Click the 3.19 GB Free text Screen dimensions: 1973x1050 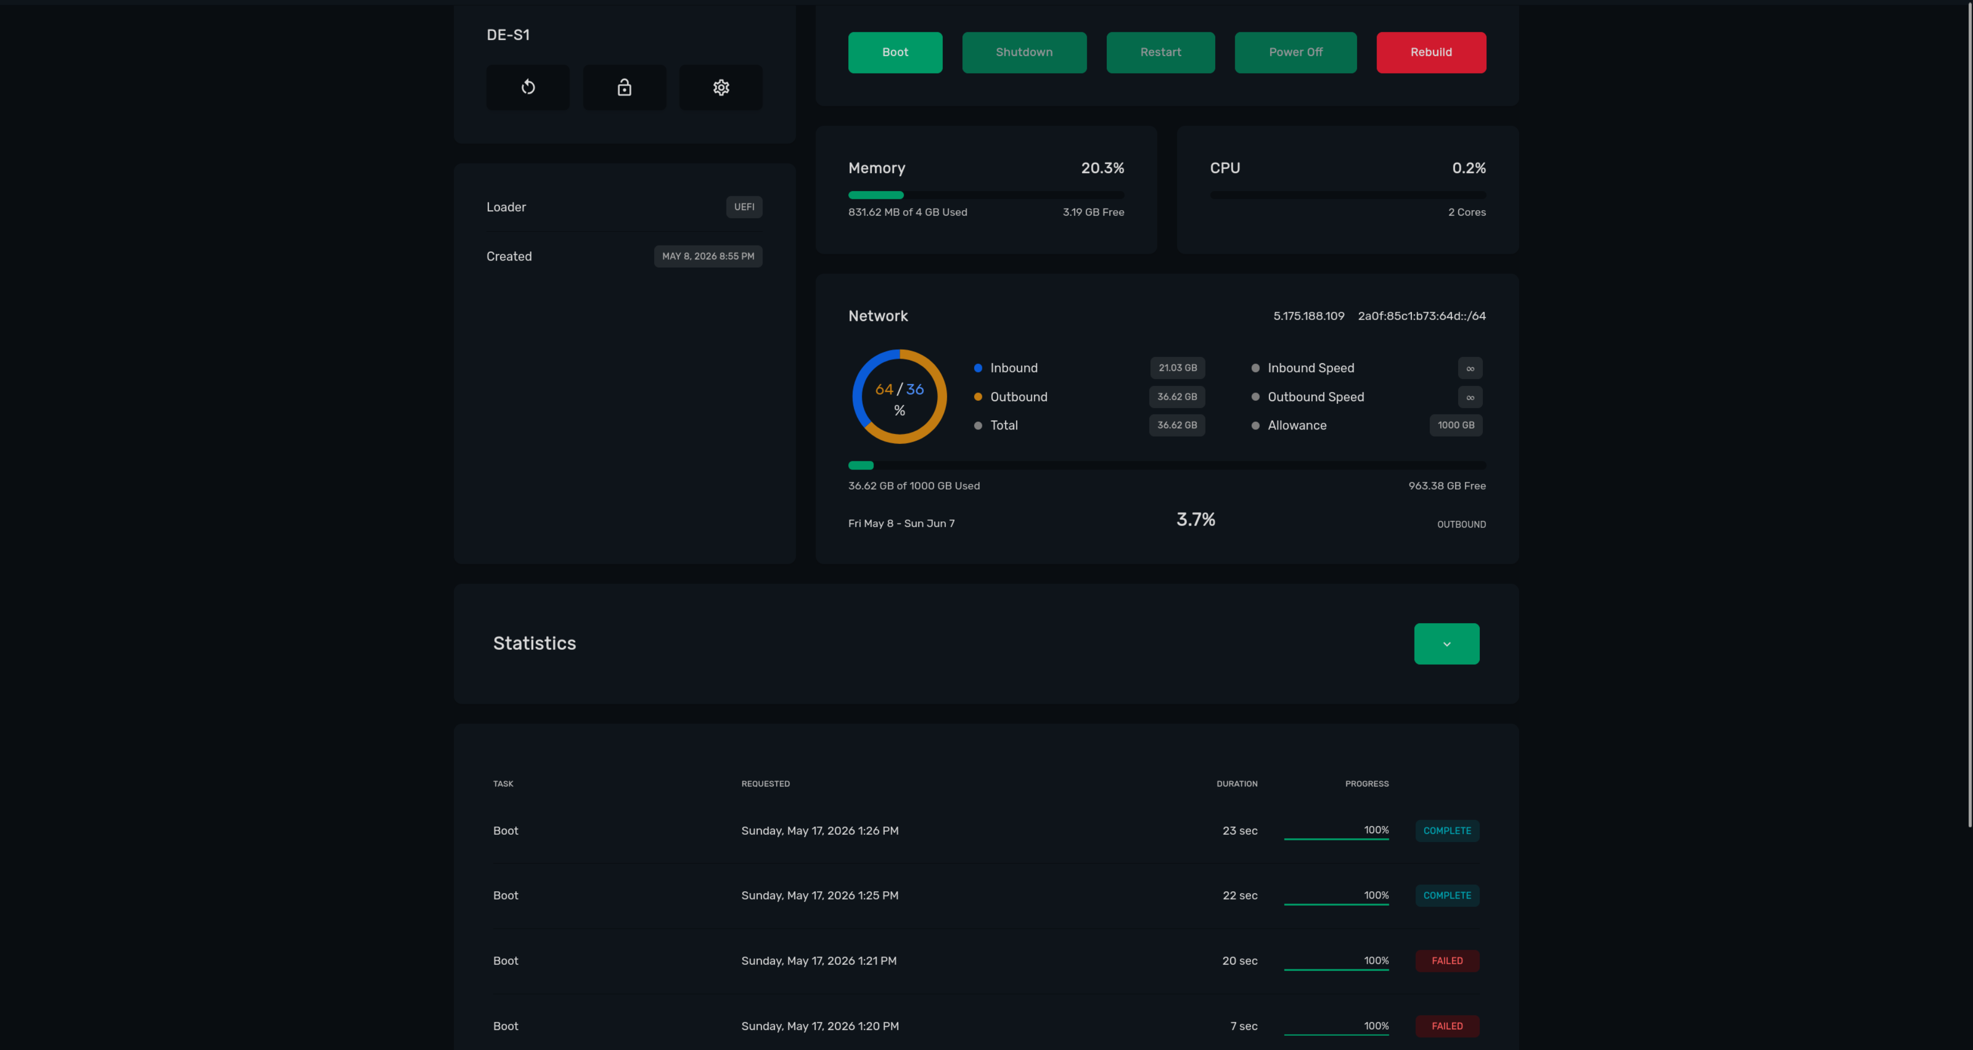[x=1093, y=212]
